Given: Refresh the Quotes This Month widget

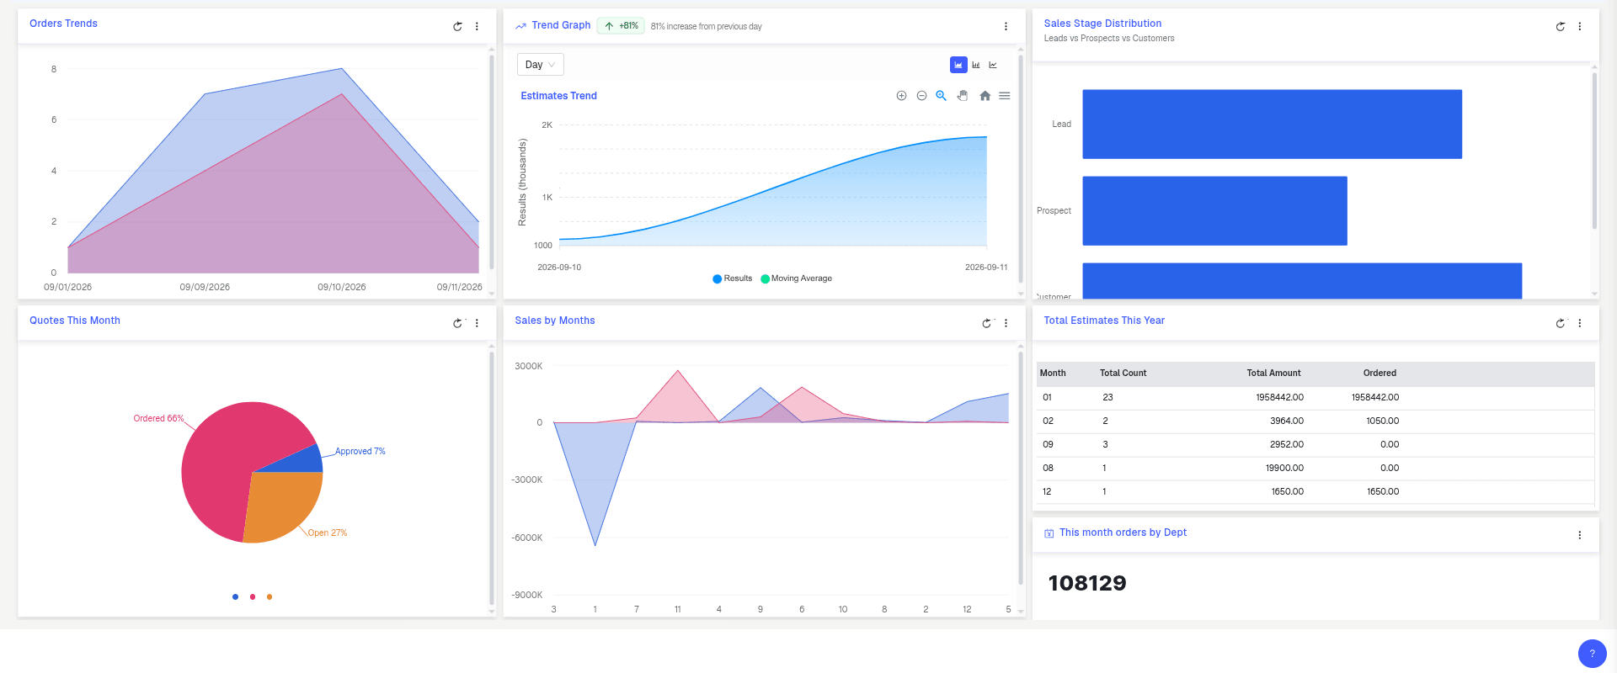Looking at the screenshot, I should 457,323.
